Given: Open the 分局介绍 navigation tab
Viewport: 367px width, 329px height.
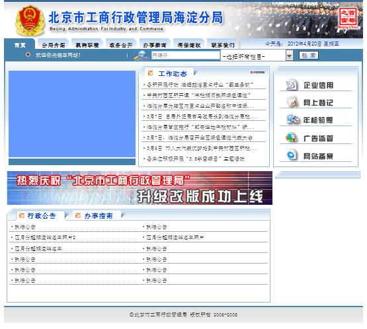Looking at the screenshot, I should (x=54, y=45).
